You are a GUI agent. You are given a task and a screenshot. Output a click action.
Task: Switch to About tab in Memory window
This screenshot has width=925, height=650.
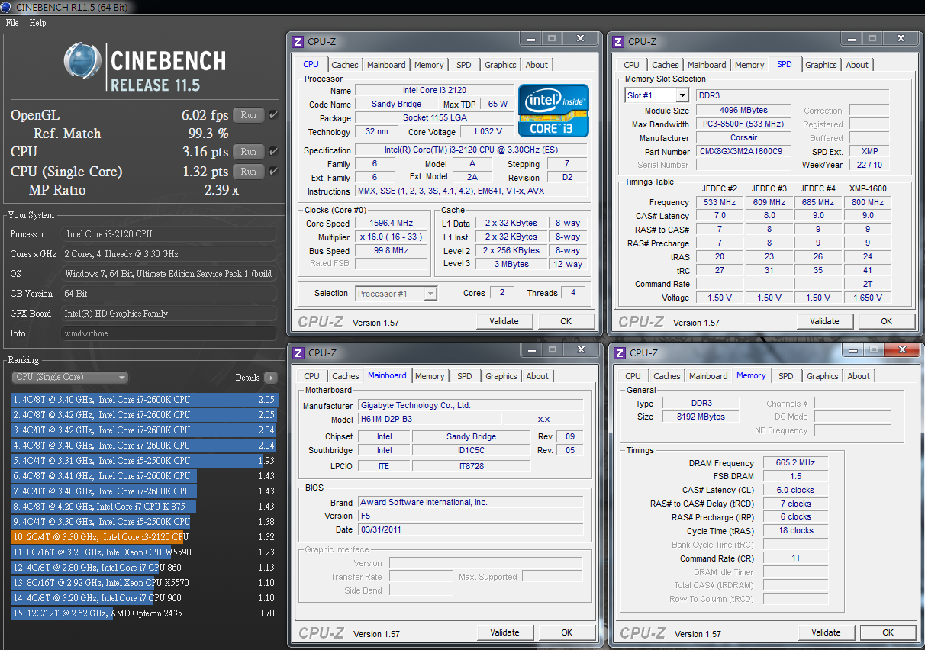click(859, 376)
